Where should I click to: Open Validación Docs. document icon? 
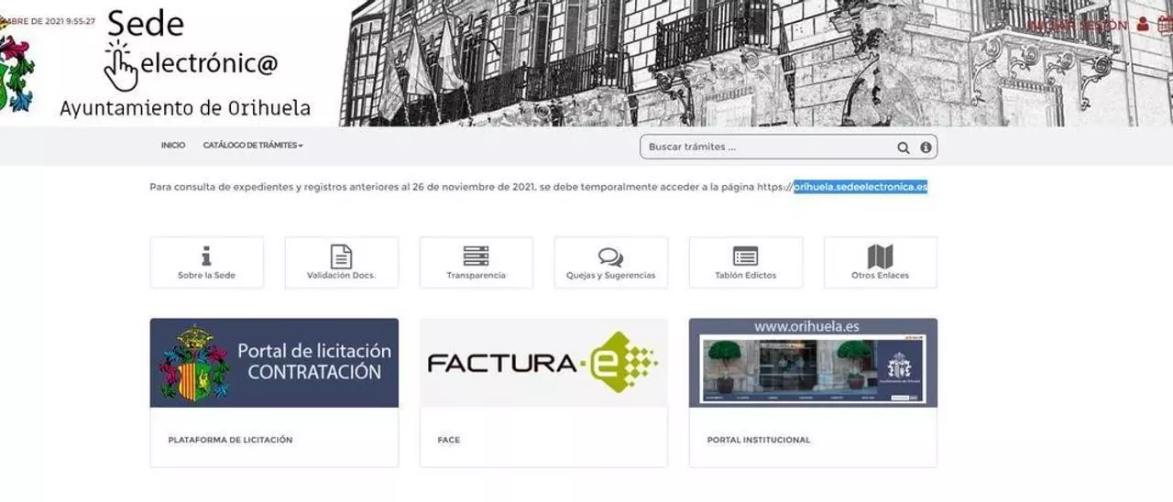tap(341, 256)
